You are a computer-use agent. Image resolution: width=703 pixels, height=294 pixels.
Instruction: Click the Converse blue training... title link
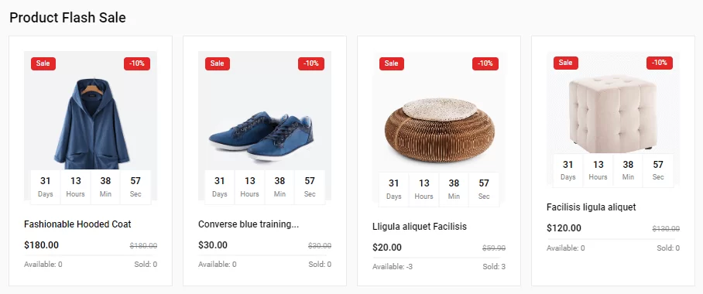pos(249,224)
